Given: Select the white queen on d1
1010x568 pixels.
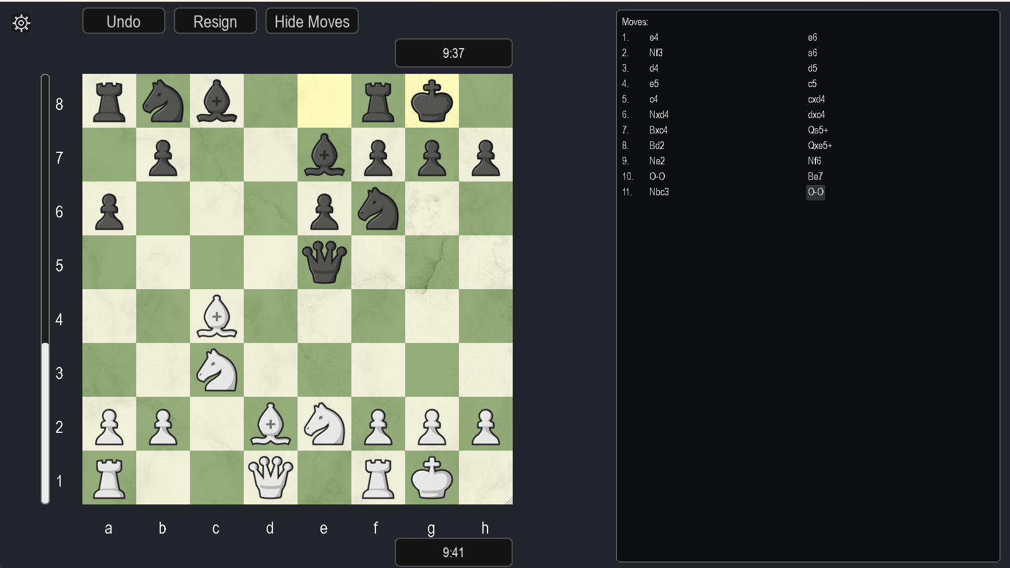Looking at the screenshot, I should 271,477.
